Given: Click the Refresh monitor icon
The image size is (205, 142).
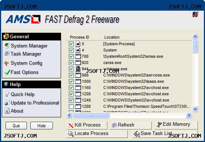Looking at the screenshot, I should (114, 125).
